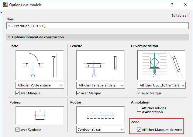Uncheck 'Afficher Marques de zone'
Image resolution: width=193 pixels, height=137 pixels.
tap(139, 130)
